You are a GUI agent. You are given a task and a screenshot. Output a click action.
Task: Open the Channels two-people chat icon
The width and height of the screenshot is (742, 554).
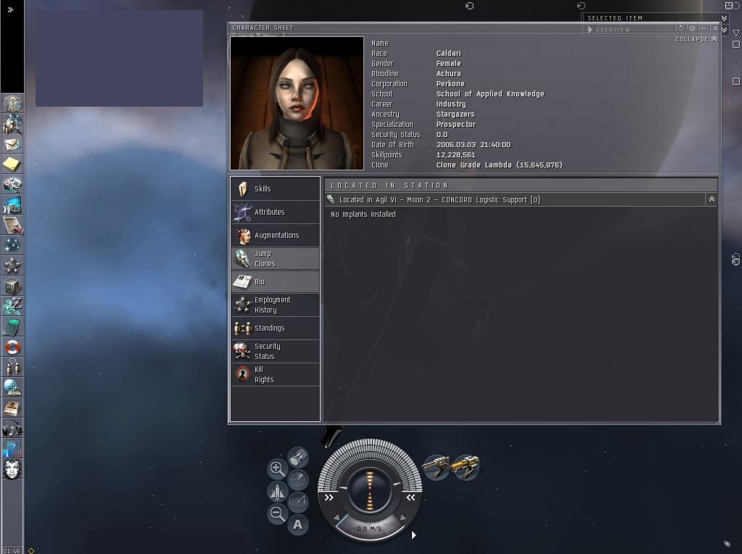12,368
